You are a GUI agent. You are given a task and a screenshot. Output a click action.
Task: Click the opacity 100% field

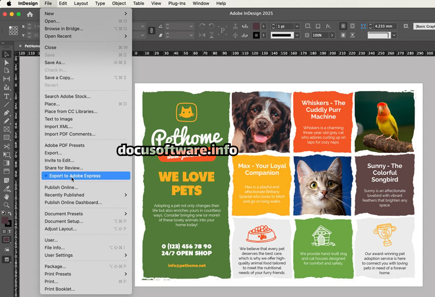tap(319, 35)
